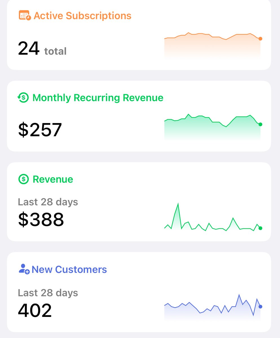Tap the New Customers person-plus icon
Image resolution: width=280 pixels, height=338 pixels.
point(24,269)
